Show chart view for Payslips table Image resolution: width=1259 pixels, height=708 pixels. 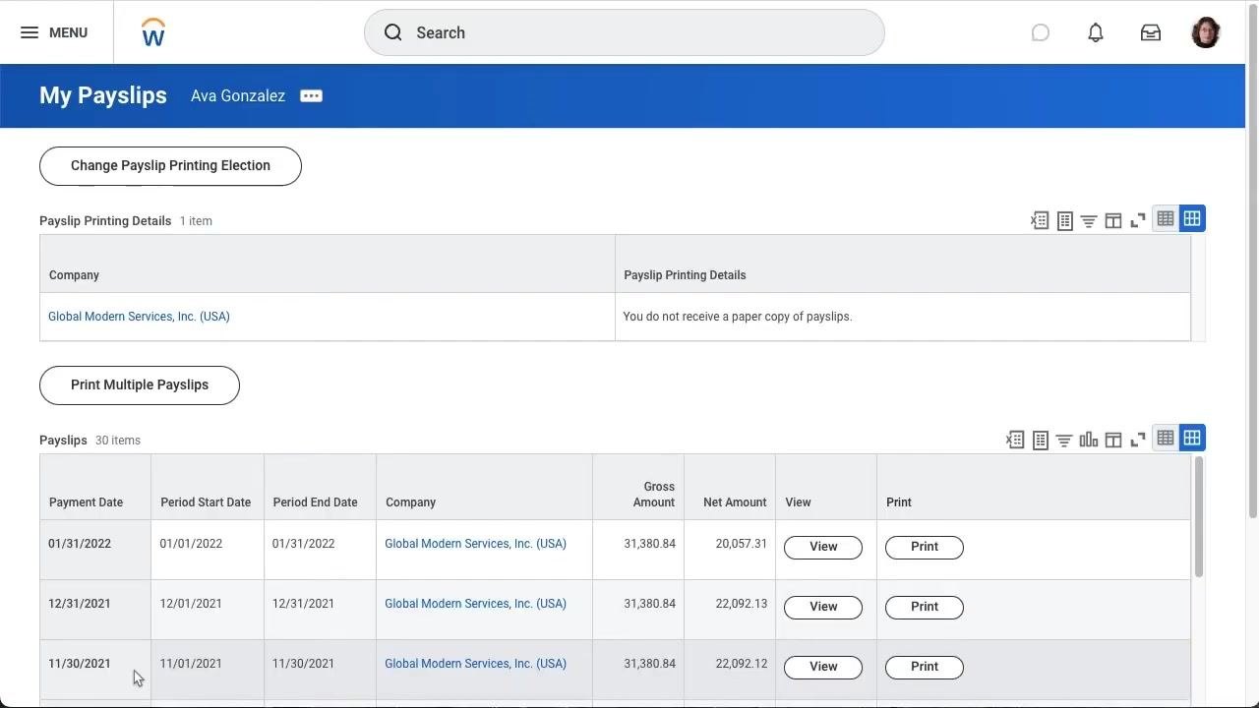(x=1089, y=440)
